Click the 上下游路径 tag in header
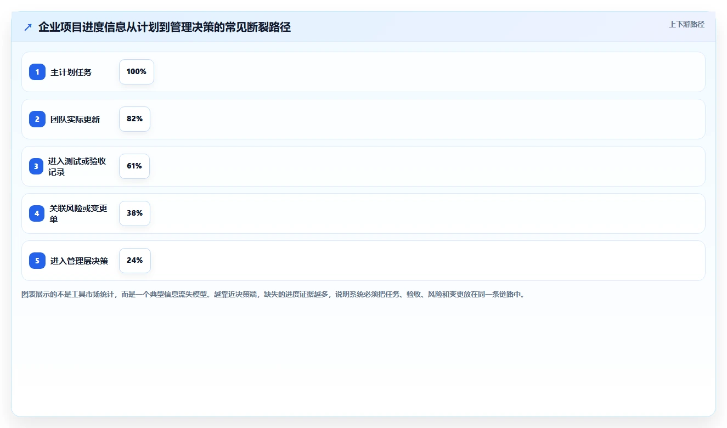This screenshot has width=727, height=428. click(686, 25)
